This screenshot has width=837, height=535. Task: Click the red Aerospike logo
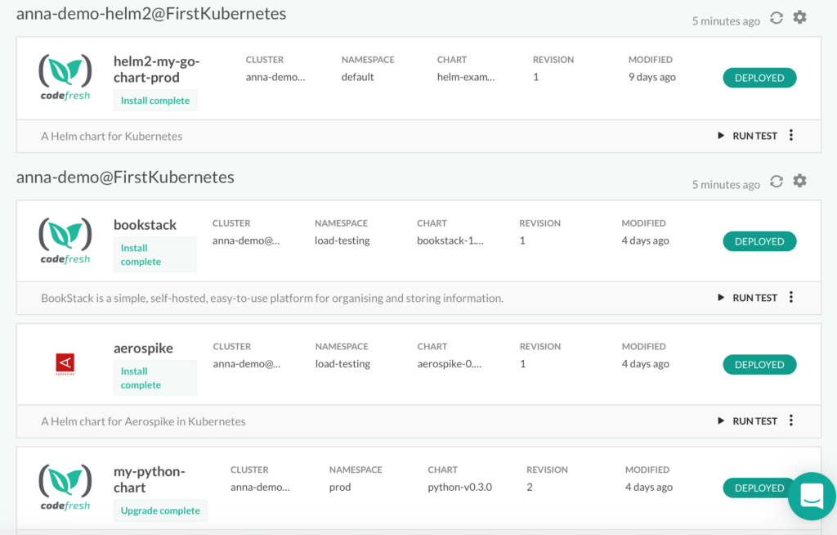[x=65, y=364]
